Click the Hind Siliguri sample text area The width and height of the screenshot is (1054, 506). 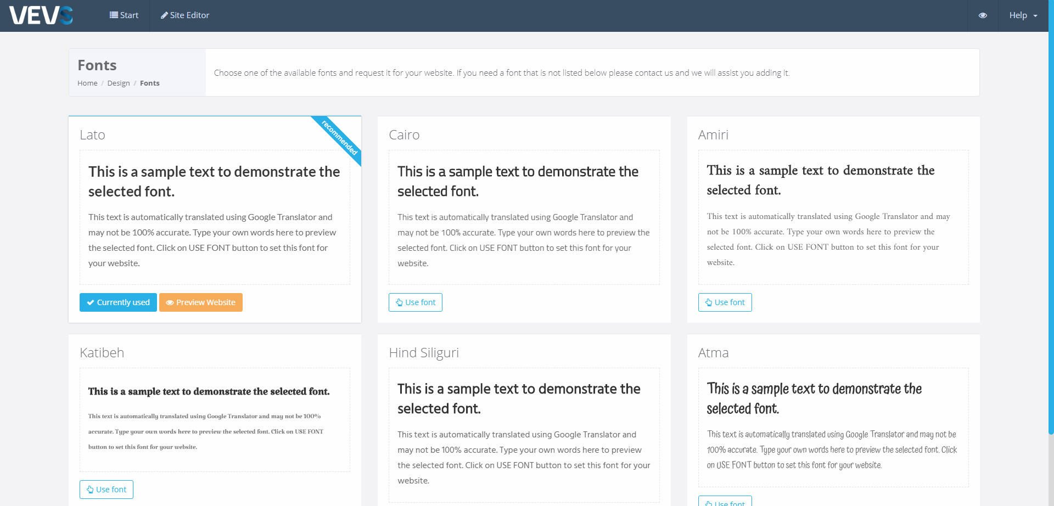tap(524, 435)
